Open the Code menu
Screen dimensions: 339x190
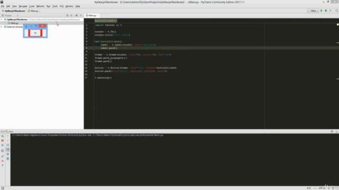point(32,6)
